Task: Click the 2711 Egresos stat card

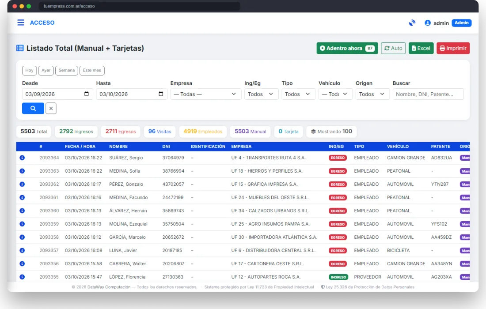Action: pyautogui.click(x=121, y=131)
